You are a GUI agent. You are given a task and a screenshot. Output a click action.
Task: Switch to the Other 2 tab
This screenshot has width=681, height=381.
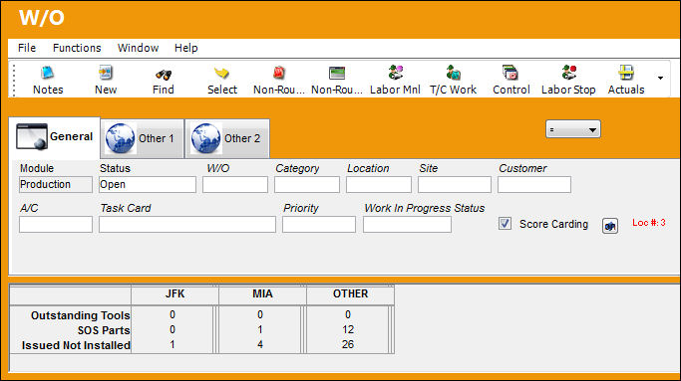coord(227,138)
